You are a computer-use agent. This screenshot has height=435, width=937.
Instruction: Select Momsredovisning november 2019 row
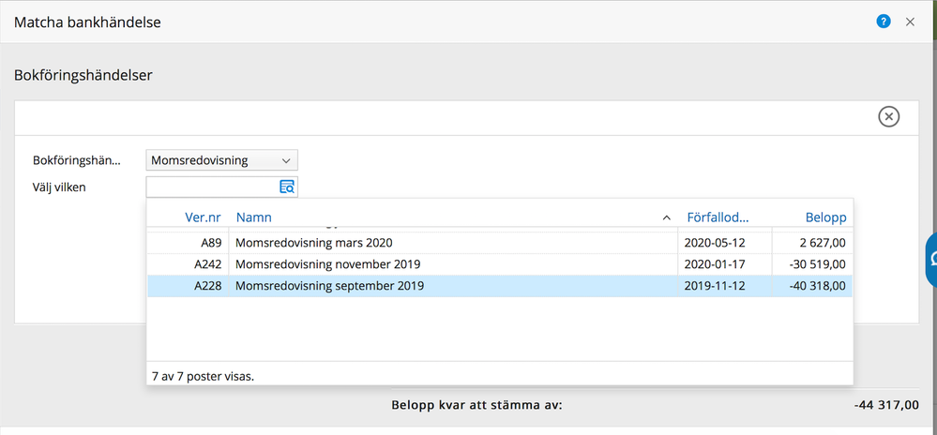tap(500, 264)
